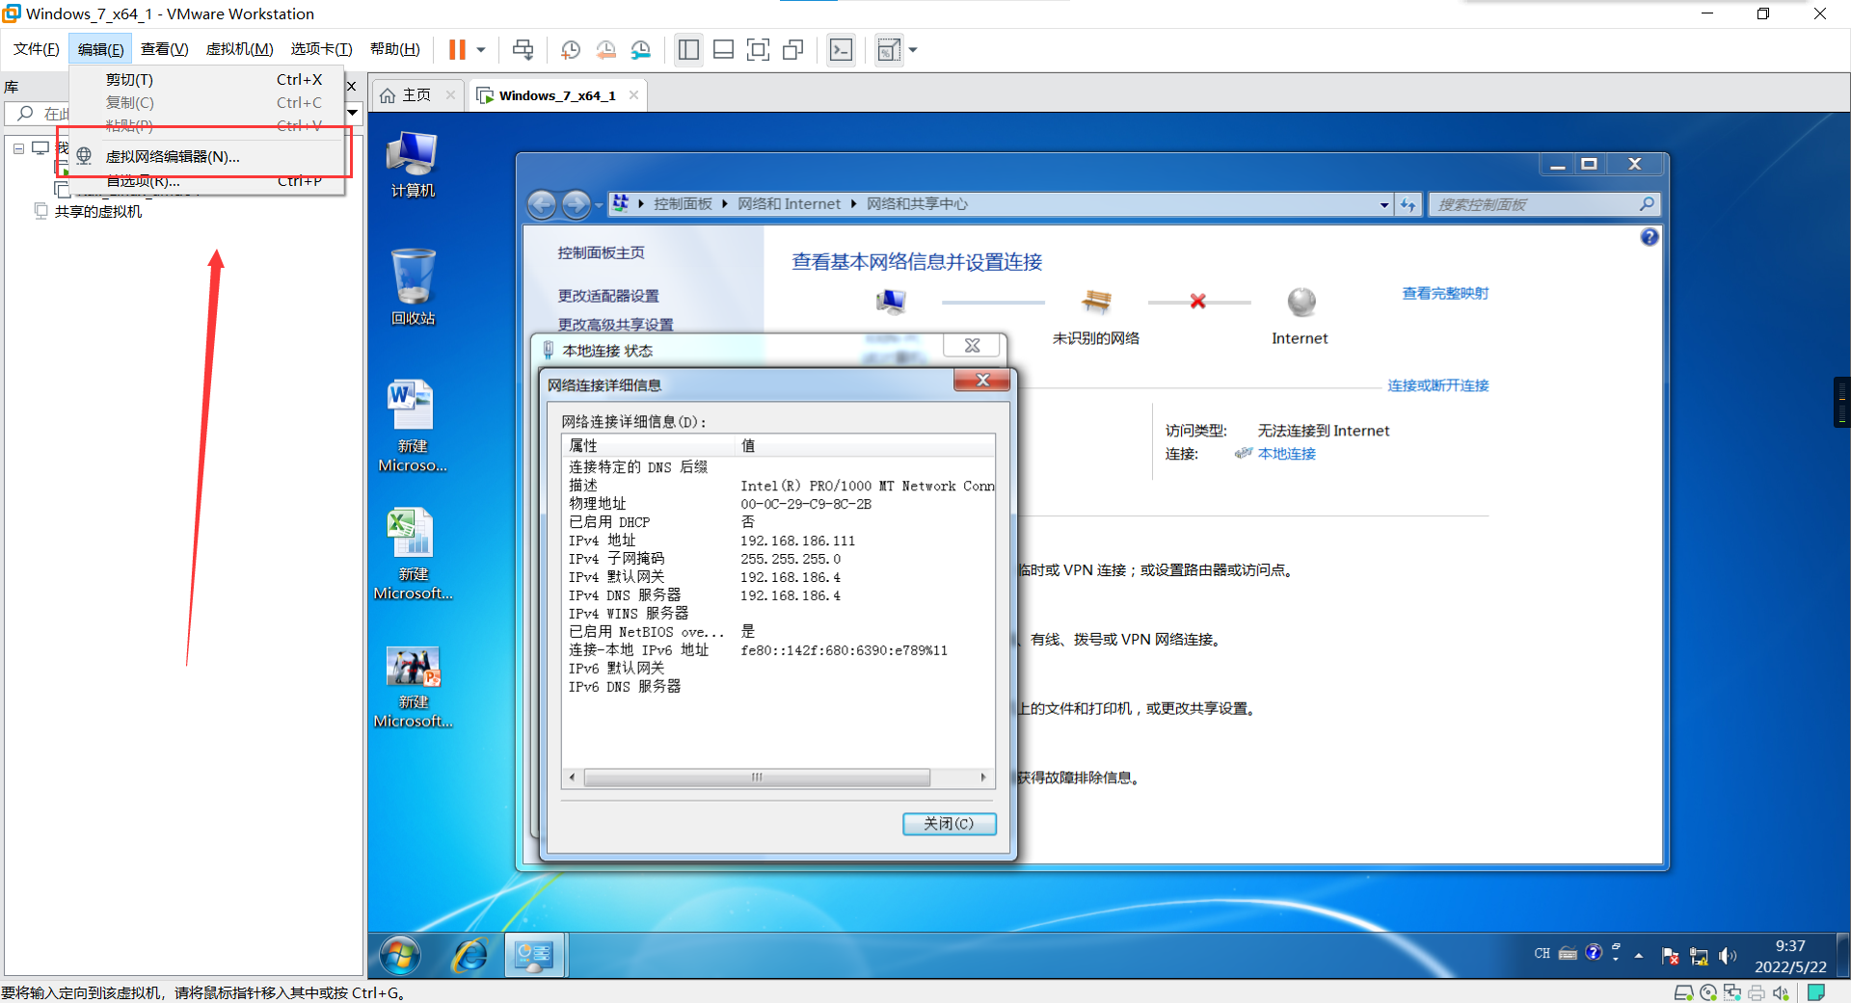Click the Control Panel taskbar button
Screen dimensions: 1851x1003
click(x=534, y=955)
